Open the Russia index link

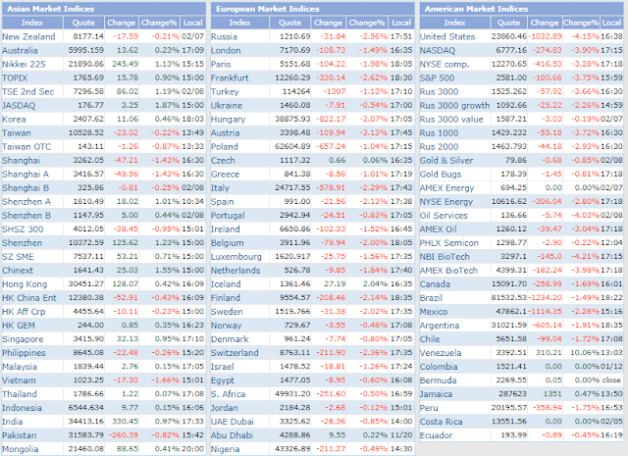[x=224, y=37]
